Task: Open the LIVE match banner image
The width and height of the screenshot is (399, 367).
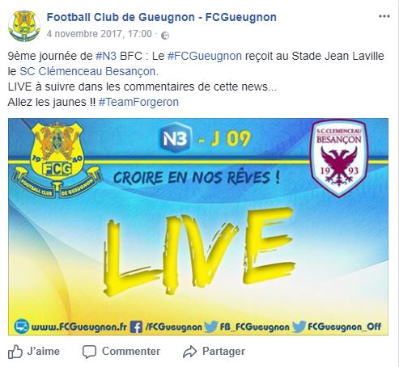Action: 198,226
